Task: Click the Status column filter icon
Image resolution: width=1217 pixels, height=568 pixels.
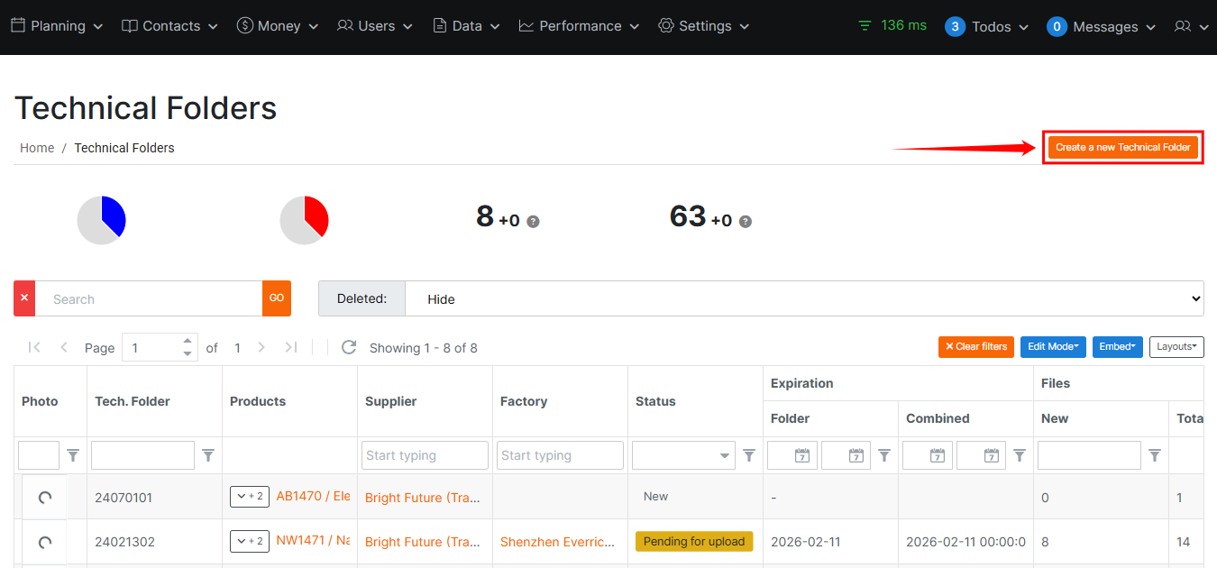Action: (748, 456)
